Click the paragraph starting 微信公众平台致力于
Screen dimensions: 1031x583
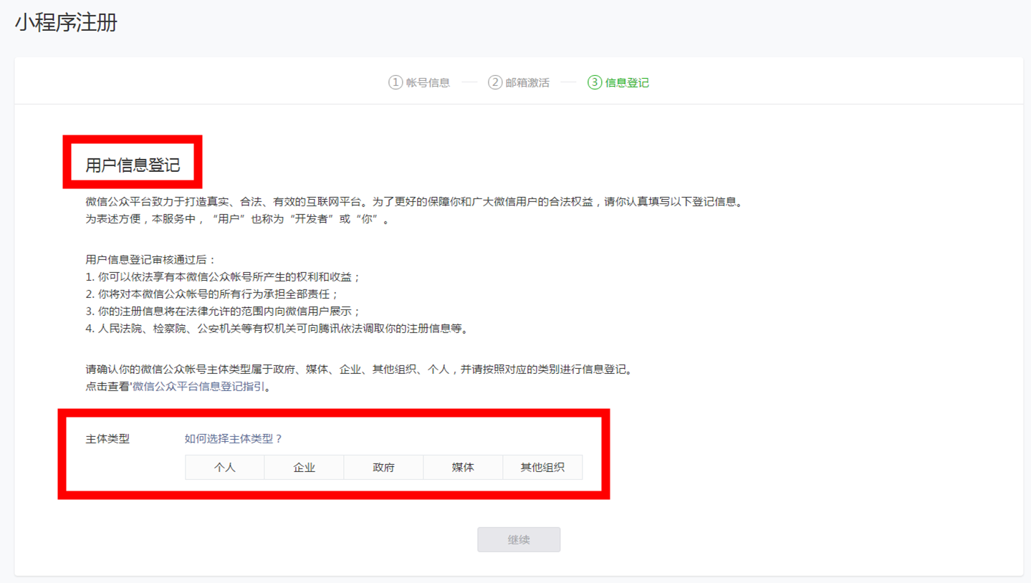tap(416, 202)
